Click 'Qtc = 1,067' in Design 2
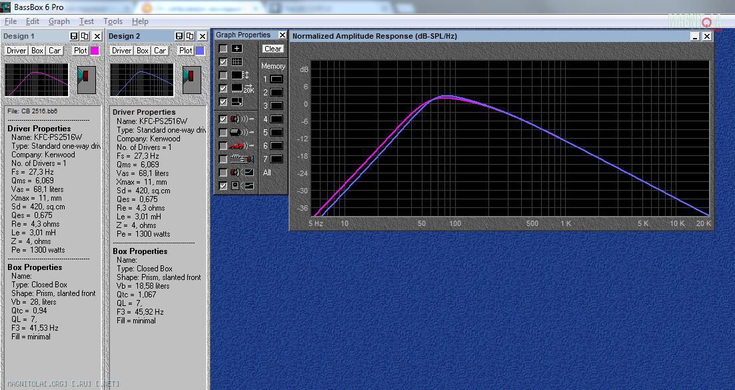 137,295
